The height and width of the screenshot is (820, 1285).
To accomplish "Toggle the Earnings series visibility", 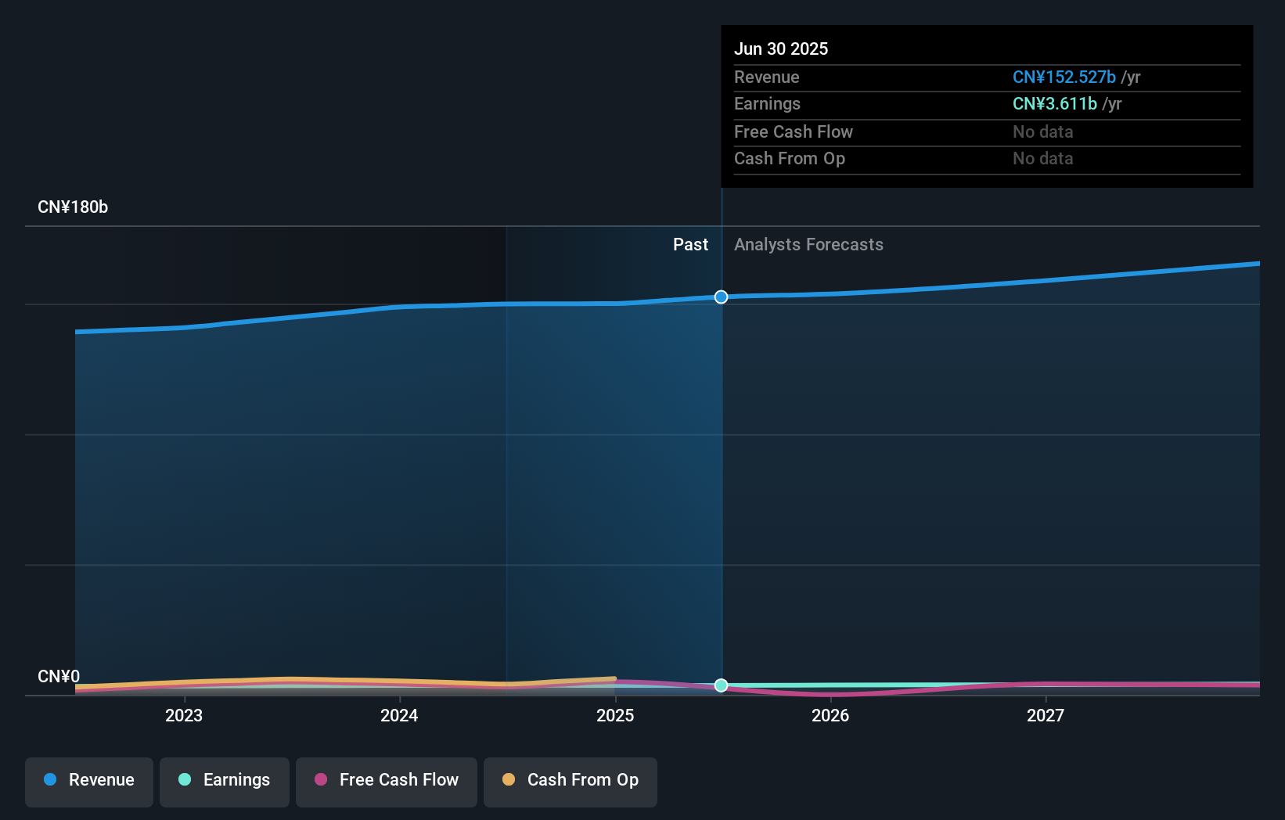I will point(225,780).
